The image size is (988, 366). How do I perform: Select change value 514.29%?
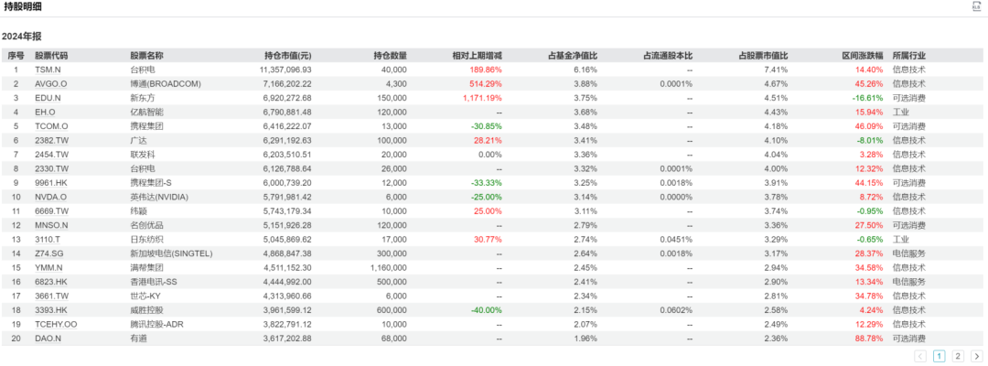tap(486, 84)
